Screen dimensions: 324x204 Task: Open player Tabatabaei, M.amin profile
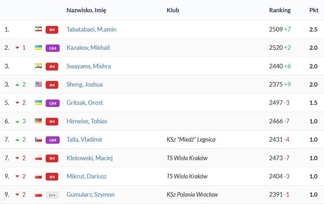click(91, 29)
